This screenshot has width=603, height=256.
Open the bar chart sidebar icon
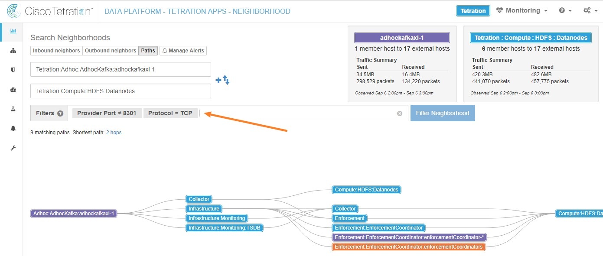[x=13, y=31]
